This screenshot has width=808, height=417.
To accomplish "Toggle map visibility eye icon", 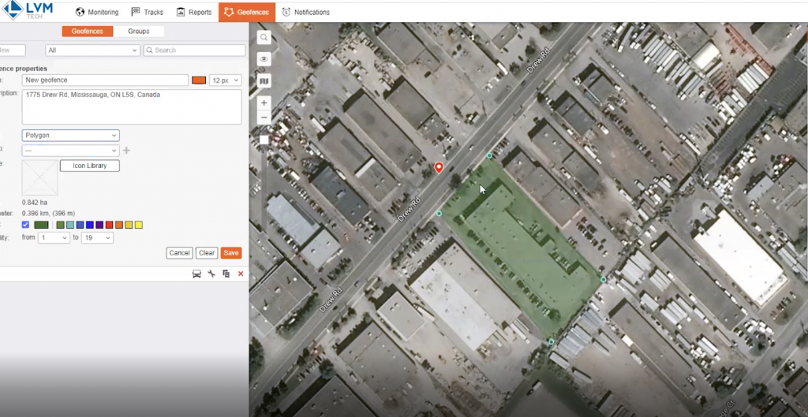I will (264, 59).
